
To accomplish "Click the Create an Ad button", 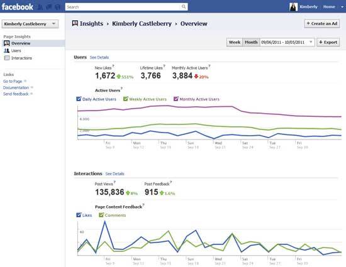I will [x=322, y=24].
